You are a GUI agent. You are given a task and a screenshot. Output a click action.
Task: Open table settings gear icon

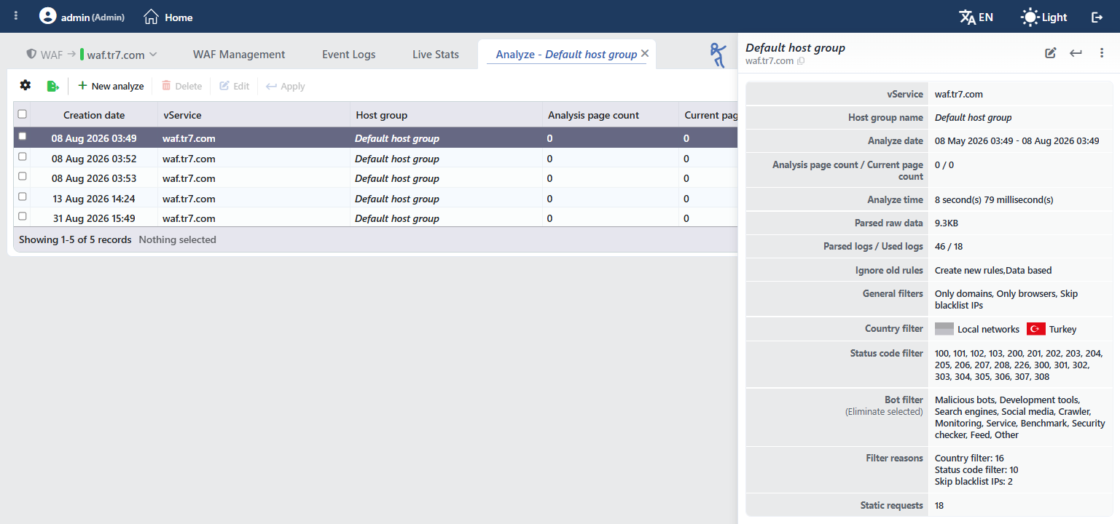pos(26,85)
